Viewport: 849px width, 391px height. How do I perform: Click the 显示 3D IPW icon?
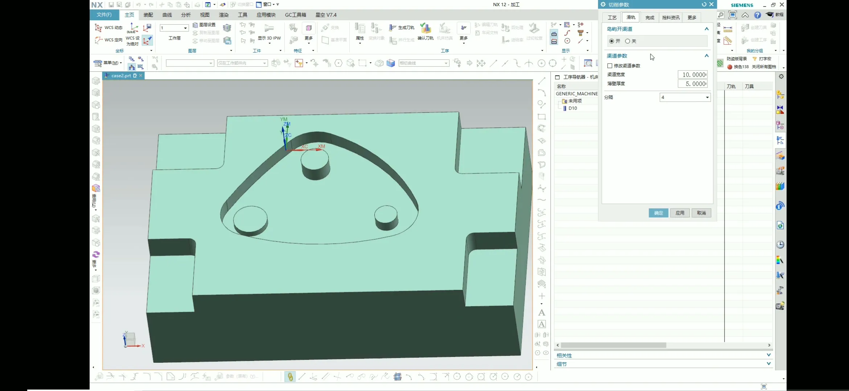(x=269, y=29)
